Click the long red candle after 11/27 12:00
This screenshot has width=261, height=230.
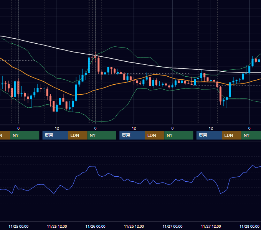coord(221,94)
